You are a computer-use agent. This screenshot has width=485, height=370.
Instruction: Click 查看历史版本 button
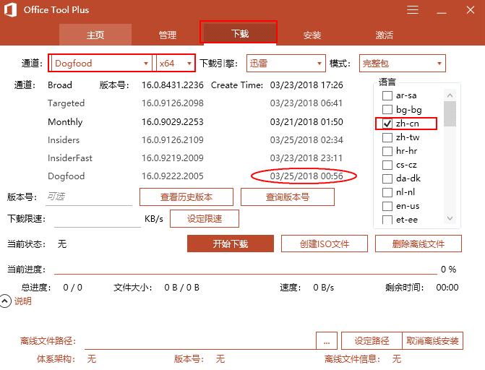pos(186,197)
